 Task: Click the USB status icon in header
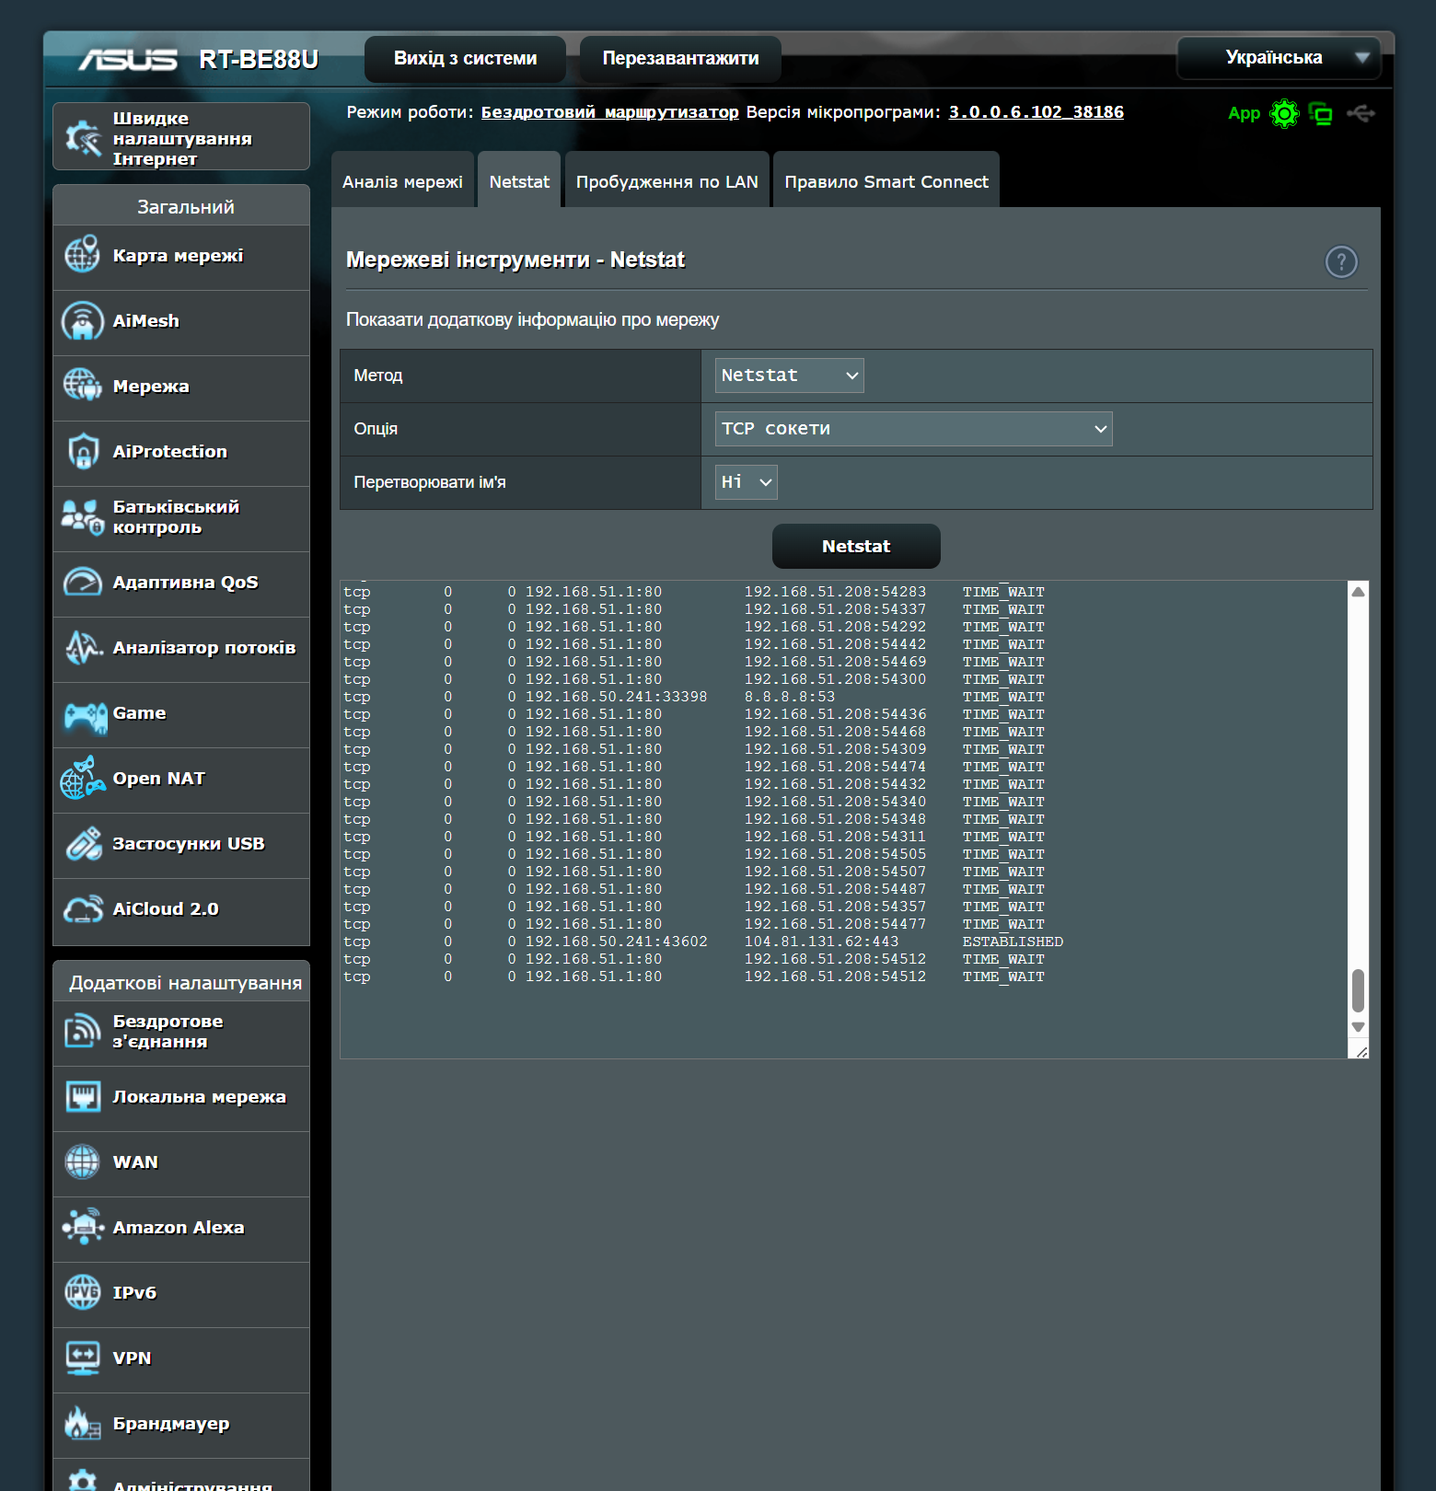1361,113
